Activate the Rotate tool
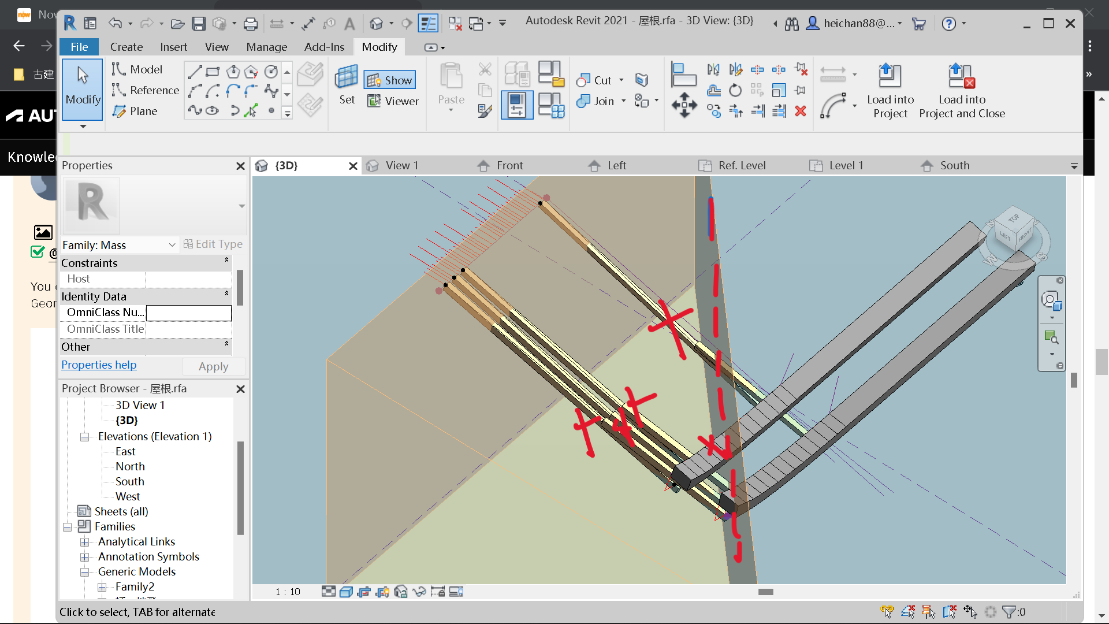Screen dimensions: 1109x624 point(735,91)
